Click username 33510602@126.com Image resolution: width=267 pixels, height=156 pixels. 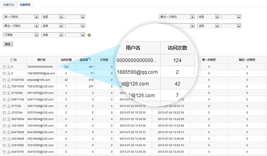coord(40,126)
